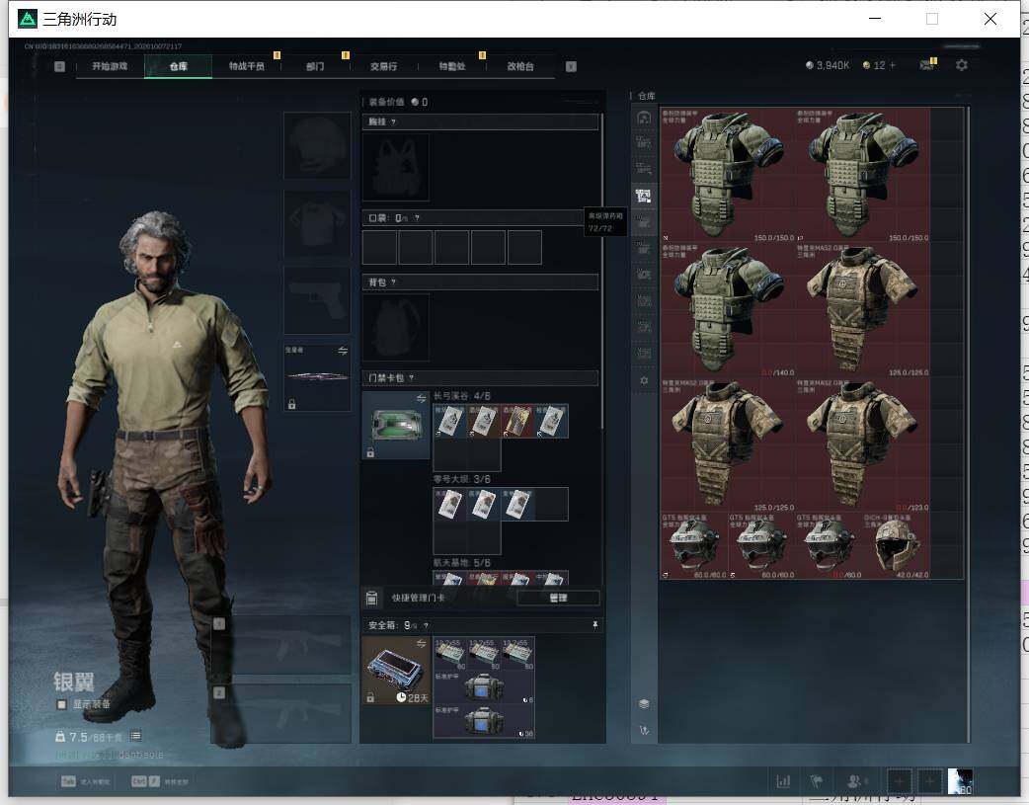This screenshot has width=1029, height=805.
Task: Open the settings gear in the top bar
Action: coord(962,65)
